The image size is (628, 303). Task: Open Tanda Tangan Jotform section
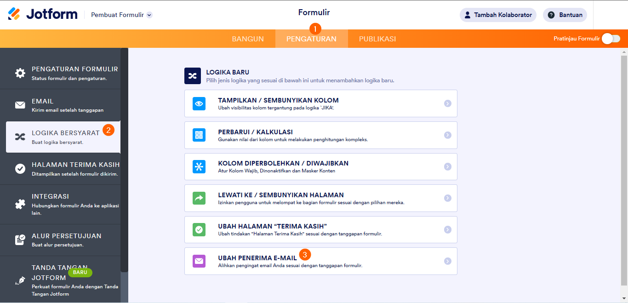[x=60, y=279]
